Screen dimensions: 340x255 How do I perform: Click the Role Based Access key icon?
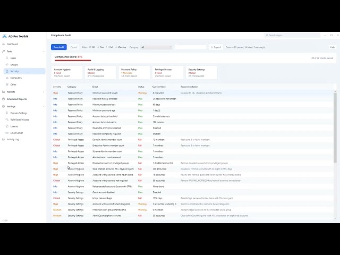[7, 120]
